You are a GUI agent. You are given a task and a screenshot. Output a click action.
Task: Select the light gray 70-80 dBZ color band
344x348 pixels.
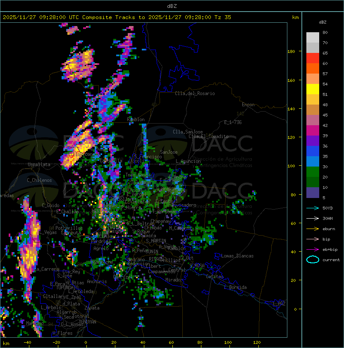(313, 37)
